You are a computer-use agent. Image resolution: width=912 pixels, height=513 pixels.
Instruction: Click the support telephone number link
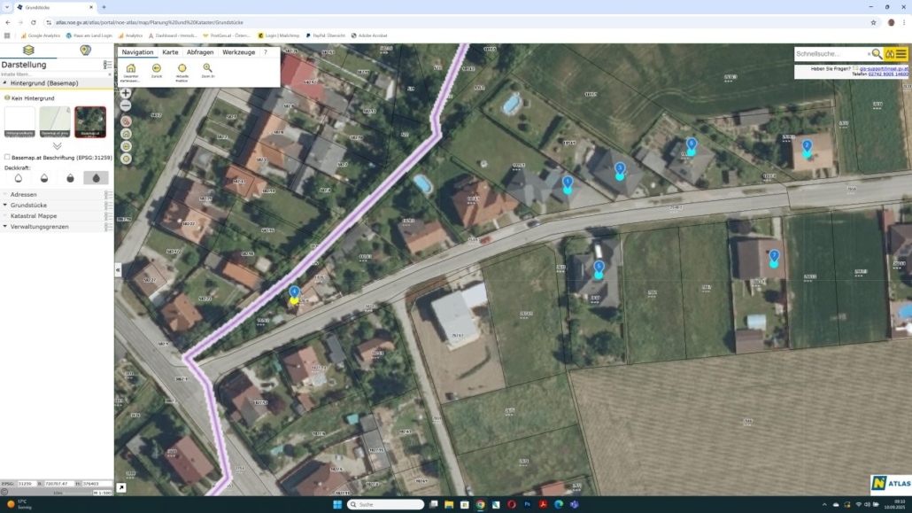(x=886, y=74)
